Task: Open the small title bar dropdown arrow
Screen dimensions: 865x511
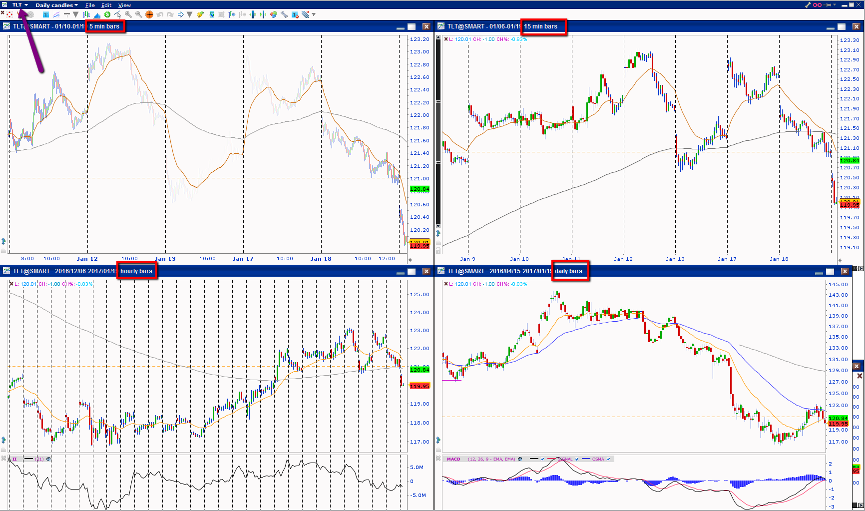Action: click(835, 5)
